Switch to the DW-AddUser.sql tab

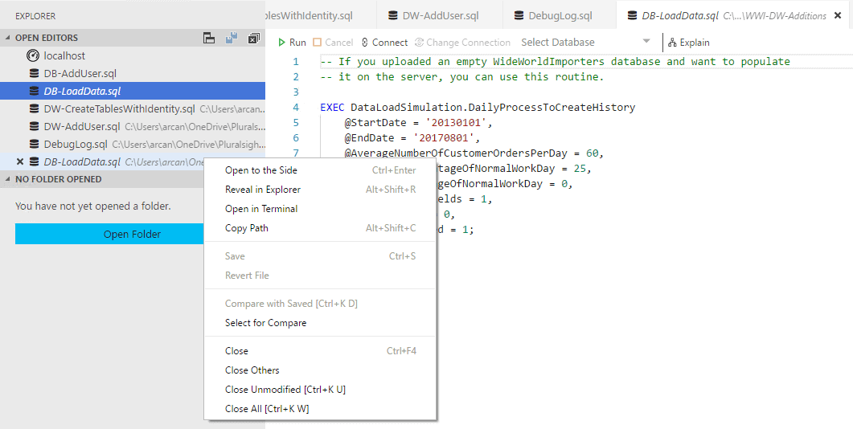click(x=440, y=15)
